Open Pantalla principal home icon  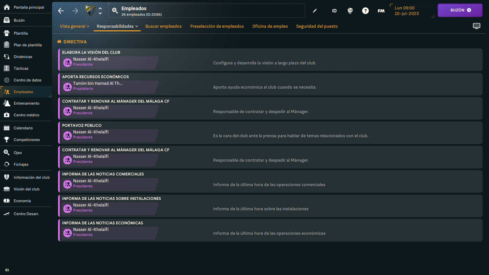7,7
